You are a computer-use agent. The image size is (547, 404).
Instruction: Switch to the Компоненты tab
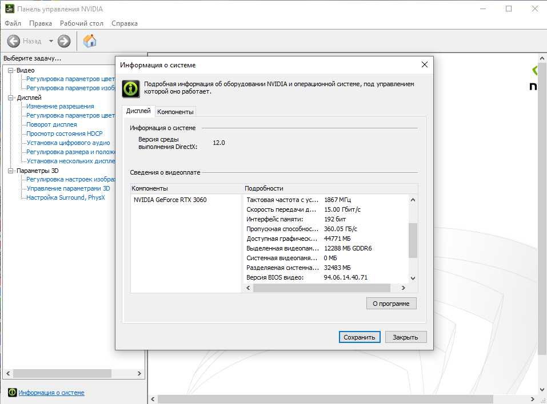coord(175,112)
